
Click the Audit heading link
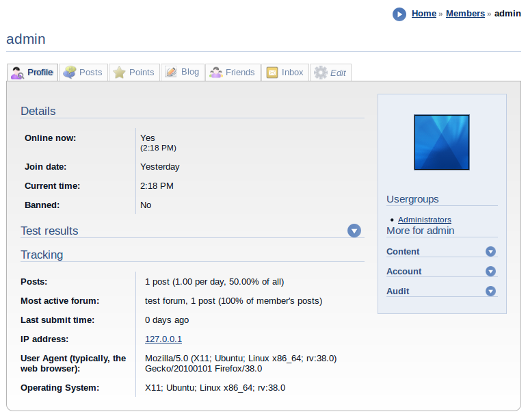pyautogui.click(x=397, y=291)
